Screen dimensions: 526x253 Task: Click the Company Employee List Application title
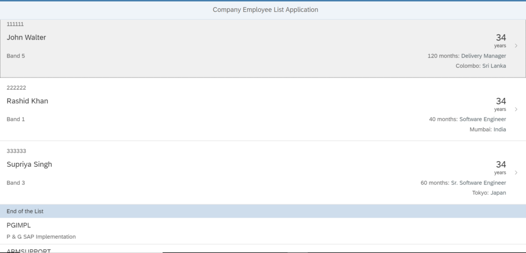click(x=266, y=10)
